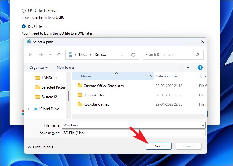233x166 pixels.
Task: Select the Outlook Files folder
Action: tap(94, 95)
